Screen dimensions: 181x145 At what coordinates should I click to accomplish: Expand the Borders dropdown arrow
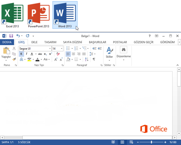(x=80, y=59)
